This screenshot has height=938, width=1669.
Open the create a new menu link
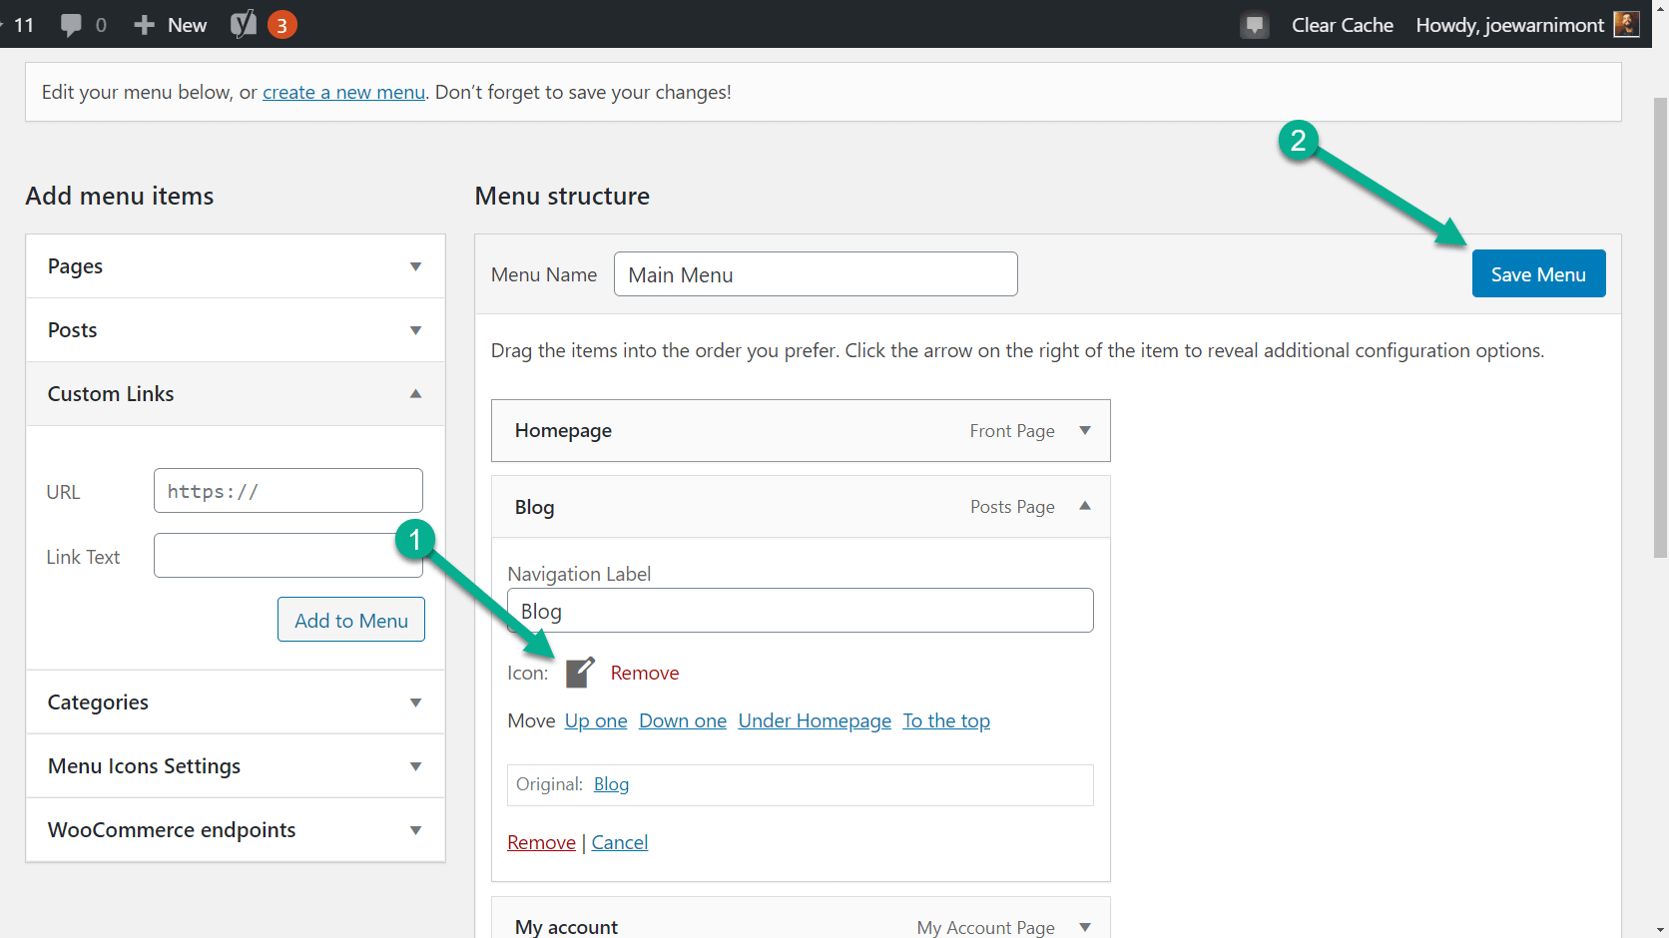coord(343,91)
